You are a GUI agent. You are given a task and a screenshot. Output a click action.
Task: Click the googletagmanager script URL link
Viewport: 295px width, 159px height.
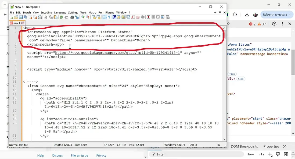[117, 53]
